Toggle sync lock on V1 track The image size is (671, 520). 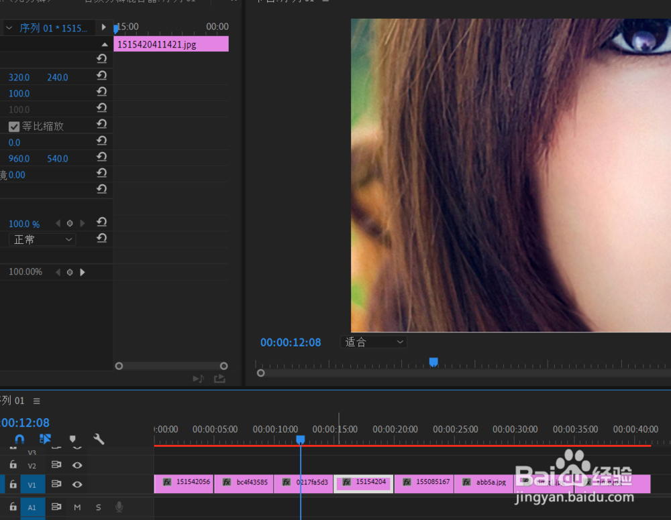coord(56,484)
